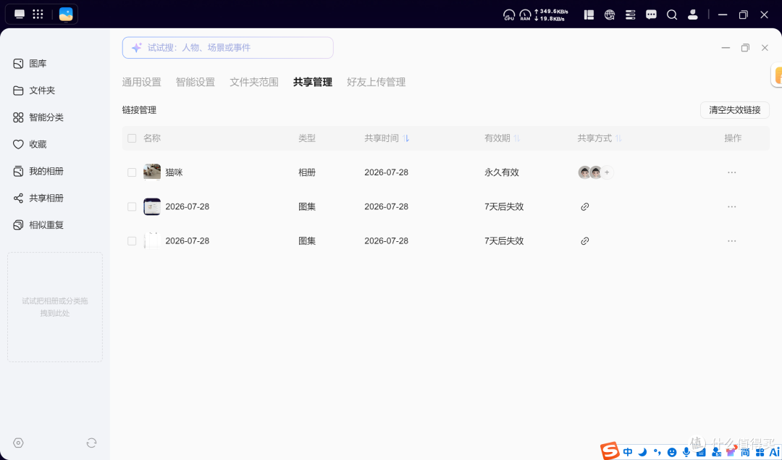
Task: Open the task list icon in top bar
Action: tap(631, 14)
